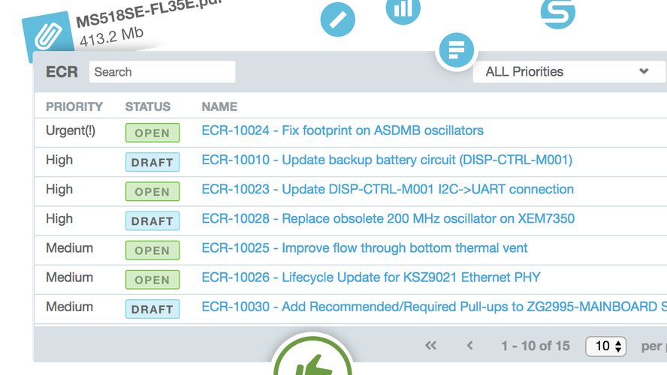Click the pencil edit circle icon
Image resolution: width=667 pixels, height=375 pixels.
coord(338,19)
